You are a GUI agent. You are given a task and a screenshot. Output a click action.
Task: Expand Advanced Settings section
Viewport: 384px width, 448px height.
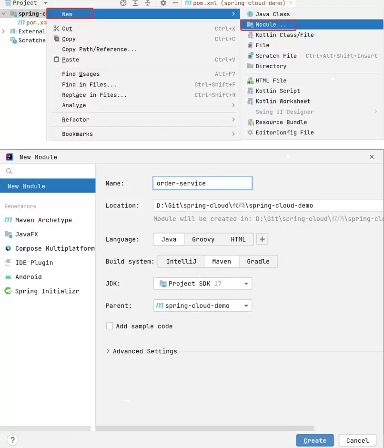pos(108,351)
